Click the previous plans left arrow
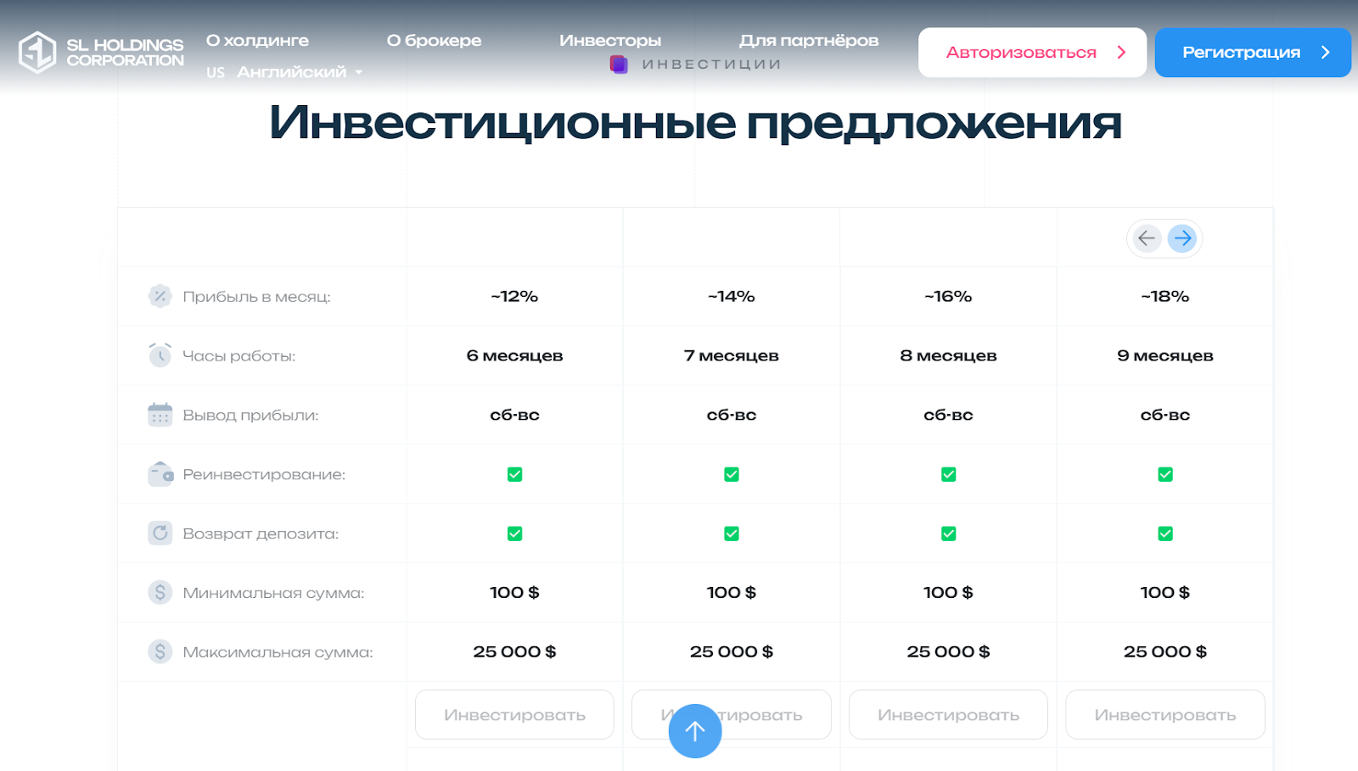The height and width of the screenshot is (771, 1358). (1147, 238)
